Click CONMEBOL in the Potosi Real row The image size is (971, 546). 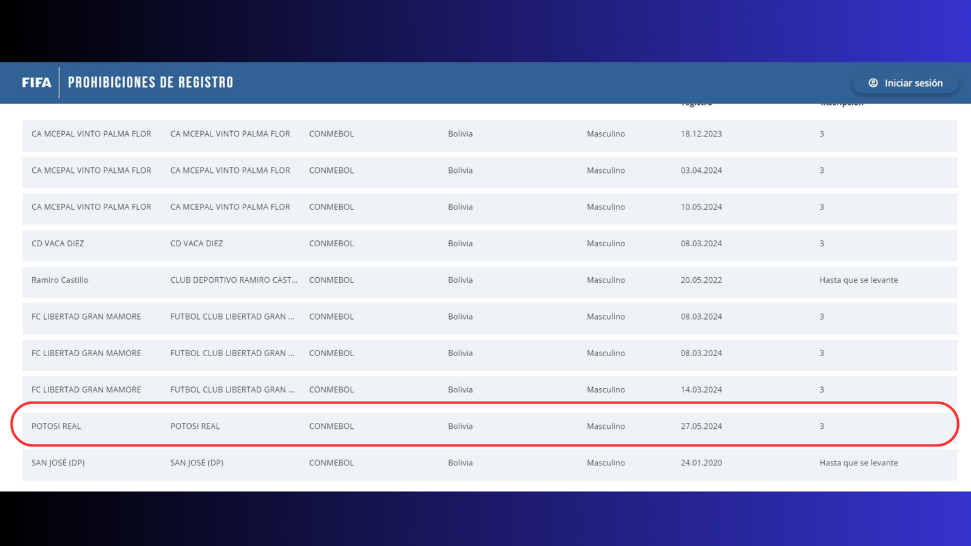331,426
